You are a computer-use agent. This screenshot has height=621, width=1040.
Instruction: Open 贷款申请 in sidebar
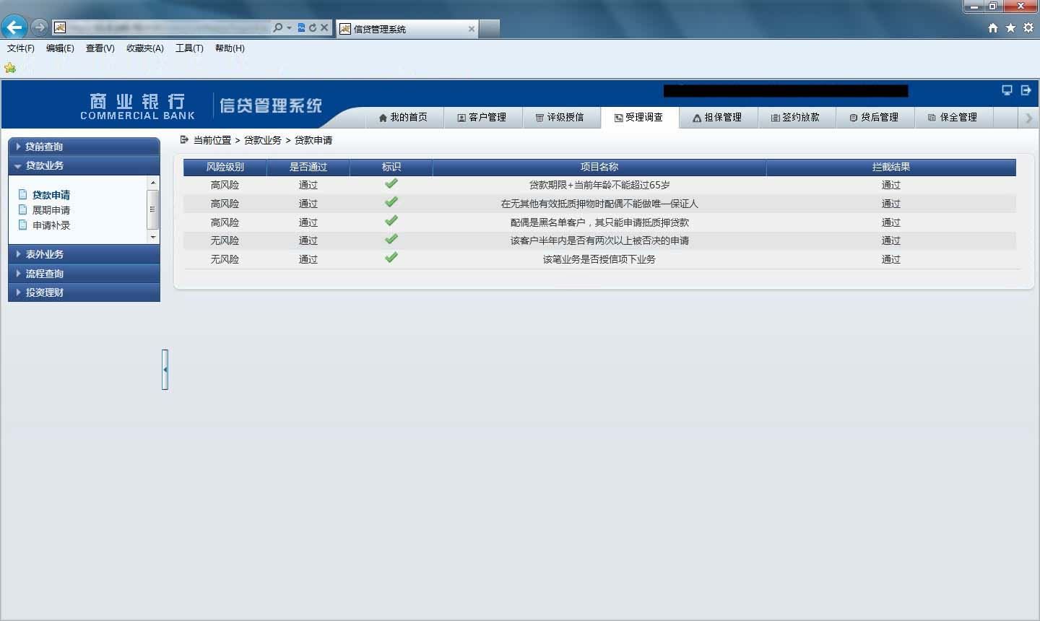point(51,195)
